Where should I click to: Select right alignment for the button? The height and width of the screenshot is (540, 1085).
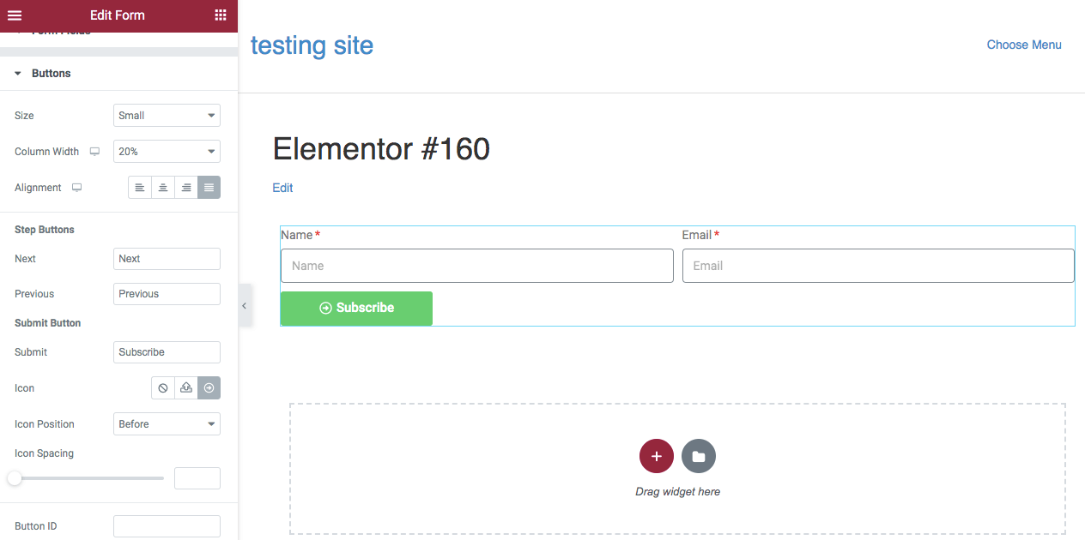click(x=185, y=187)
